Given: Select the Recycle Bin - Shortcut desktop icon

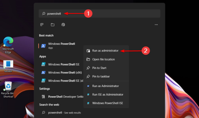Looking at the screenshot, I should pos(8,90).
